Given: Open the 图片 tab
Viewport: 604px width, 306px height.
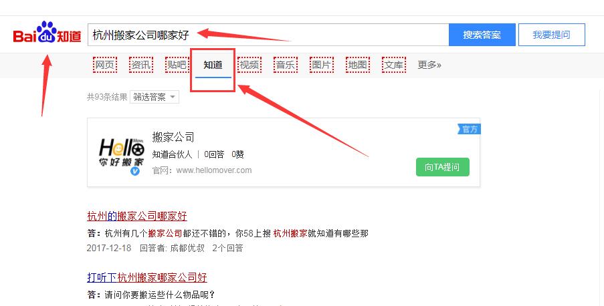Looking at the screenshot, I should [x=321, y=65].
